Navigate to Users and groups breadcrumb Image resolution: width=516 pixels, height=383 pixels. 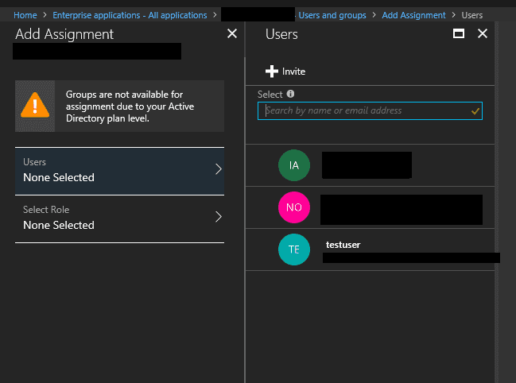(x=332, y=15)
